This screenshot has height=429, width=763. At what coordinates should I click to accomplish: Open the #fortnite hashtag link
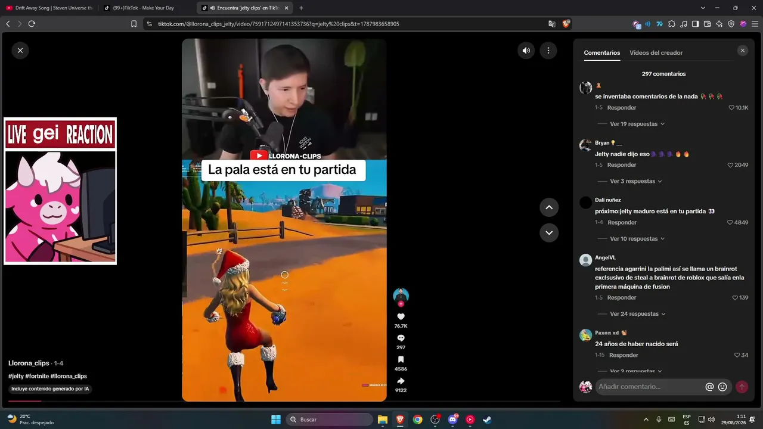point(37,377)
